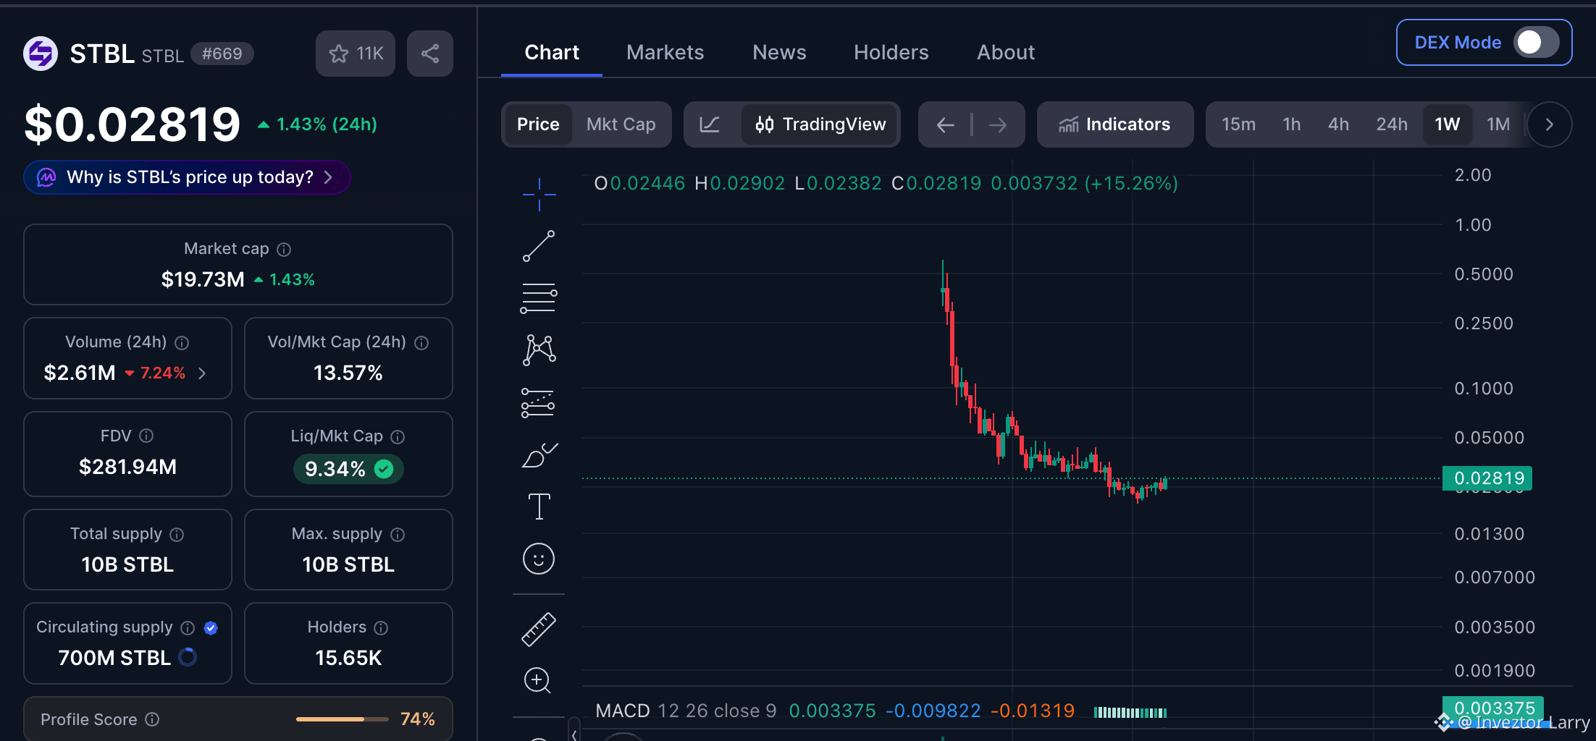The height and width of the screenshot is (741, 1596).
Task: Select the ruler measure tool
Action: (539, 629)
